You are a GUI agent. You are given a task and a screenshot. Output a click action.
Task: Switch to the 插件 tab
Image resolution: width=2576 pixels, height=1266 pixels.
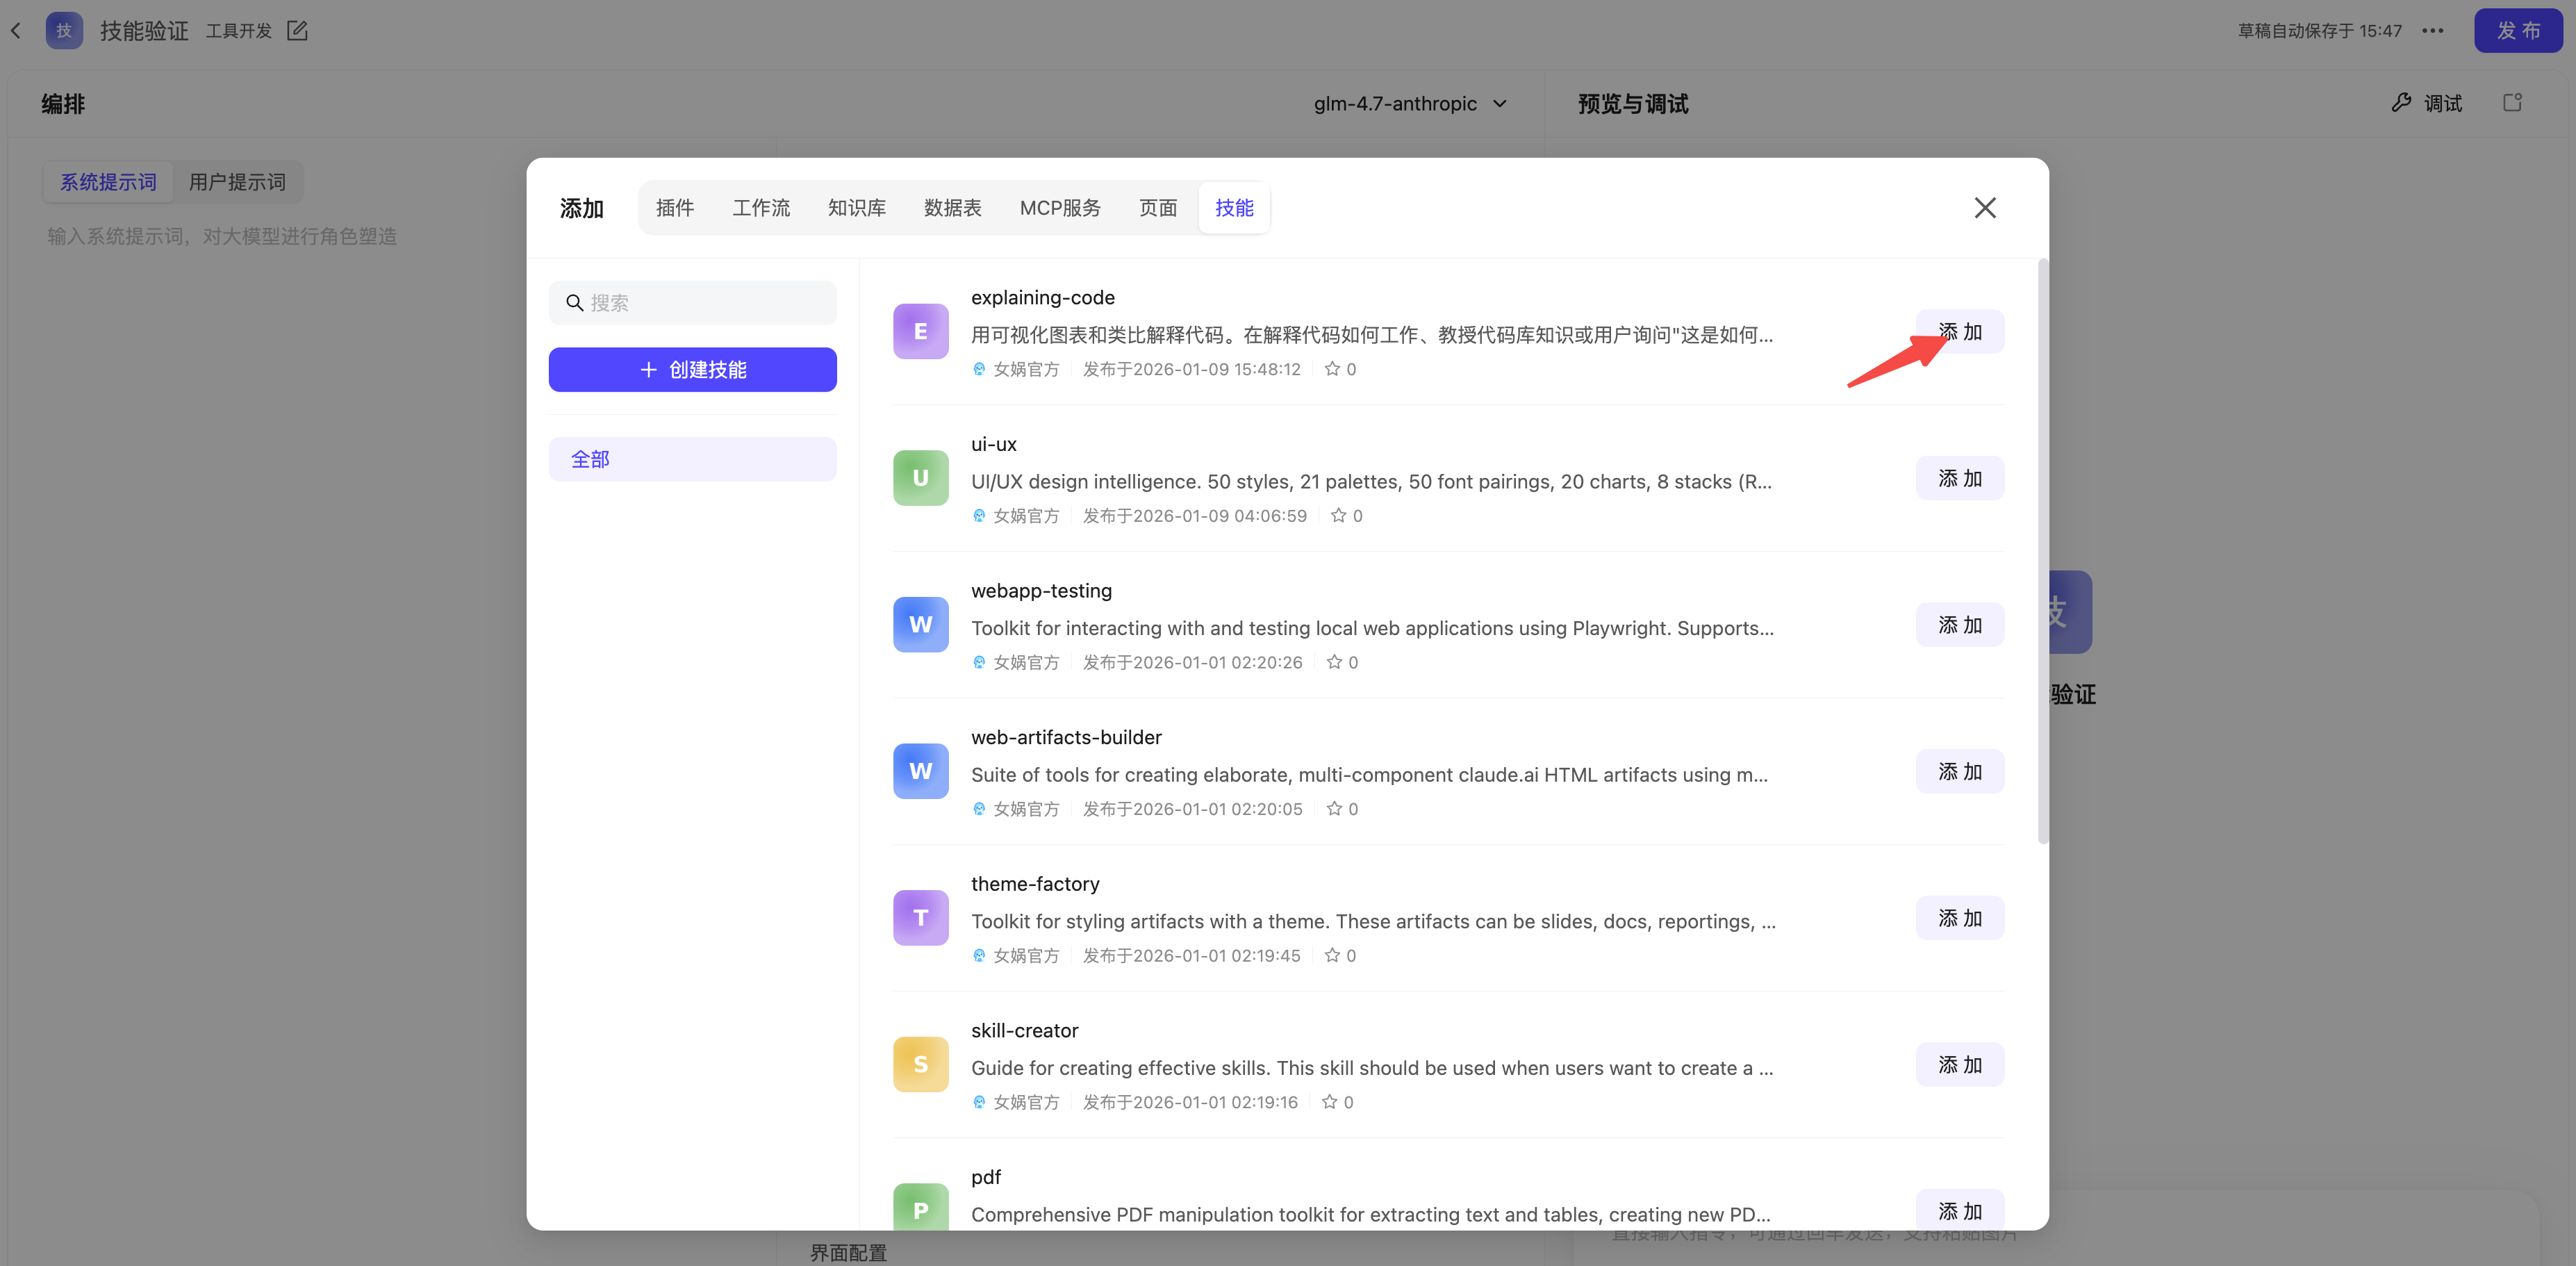[674, 208]
